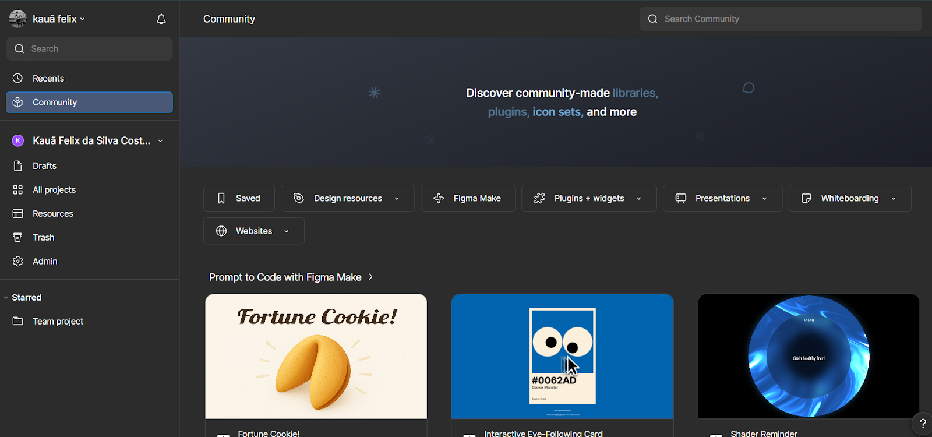
Task: Open the help question mark button
Action: coord(923,424)
